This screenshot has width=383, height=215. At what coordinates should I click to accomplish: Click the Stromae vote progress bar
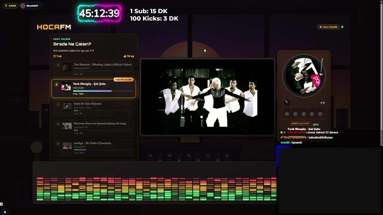pyautogui.click(x=103, y=130)
